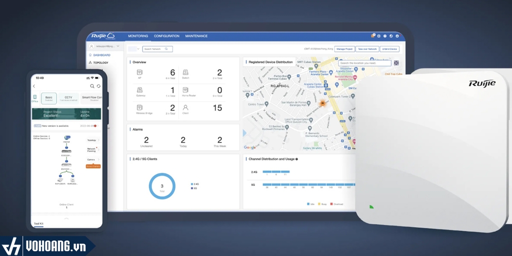Click the AP device icon in Overview
Viewport: 512px width, 256px height.
(139, 72)
